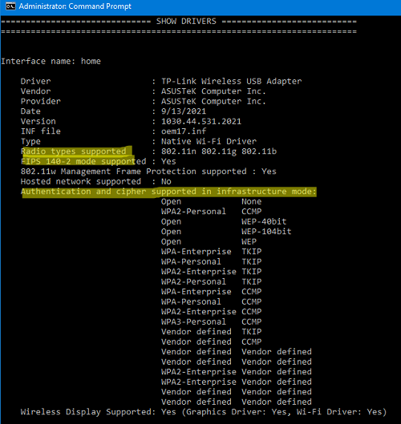
Task: Click the type value 'Native Wi-Fi Driver'
Action: click(209, 141)
